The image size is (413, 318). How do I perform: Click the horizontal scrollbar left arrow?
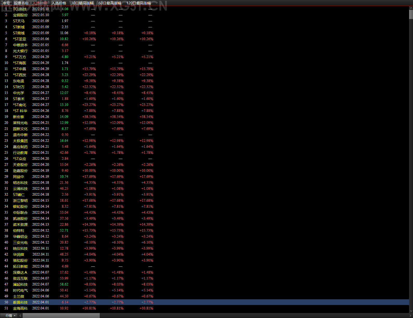coord(20,316)
